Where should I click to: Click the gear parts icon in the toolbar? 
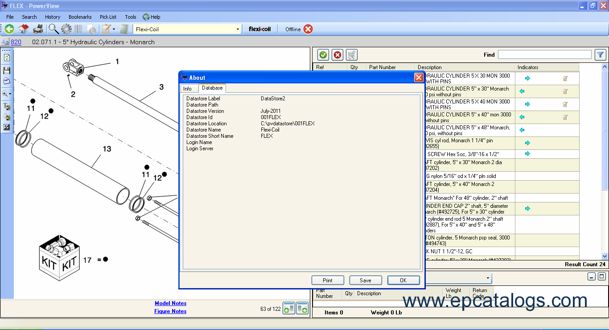click(x=66, y=29)
